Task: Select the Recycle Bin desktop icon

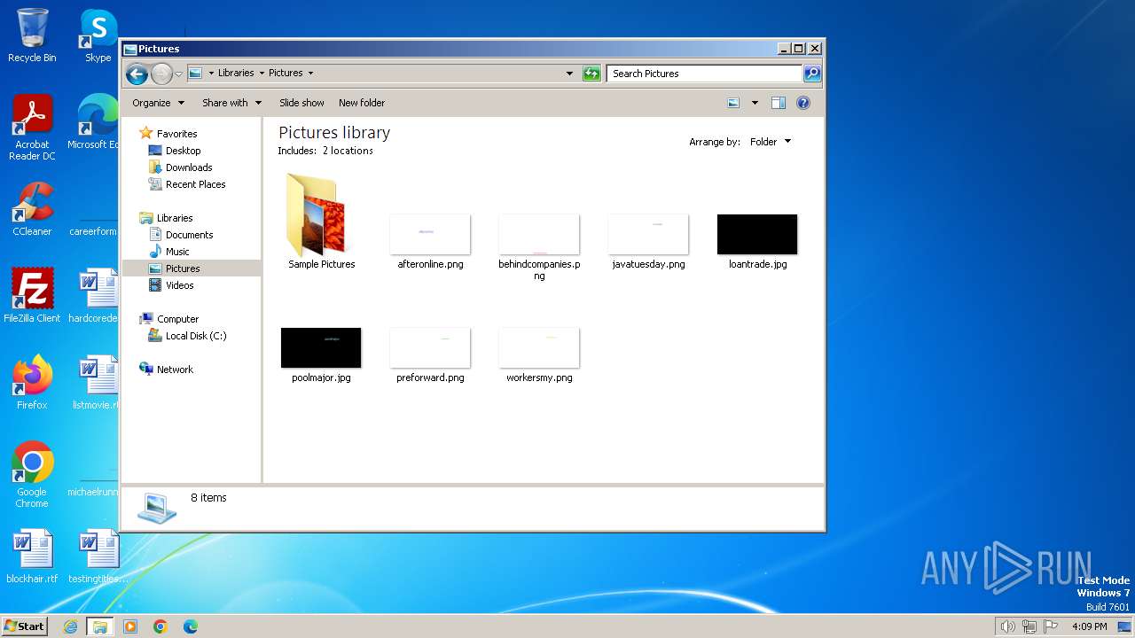Action: (x=32, y=35)
